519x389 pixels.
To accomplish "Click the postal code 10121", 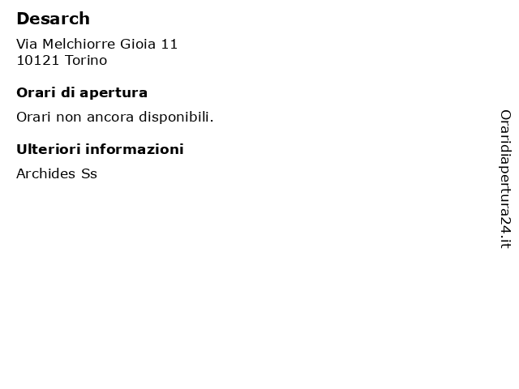I will tap(38, 60).
